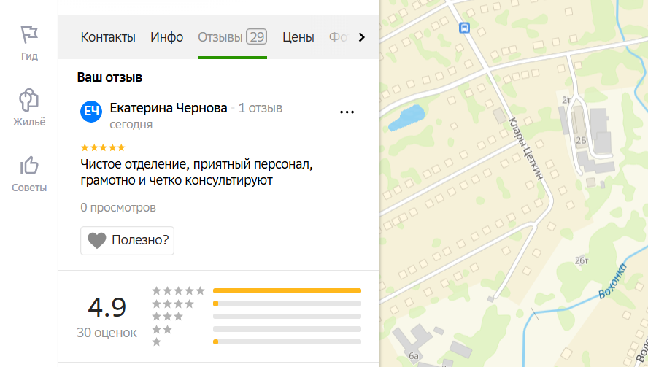Open the three-dots review options menu

coord(347,112)
